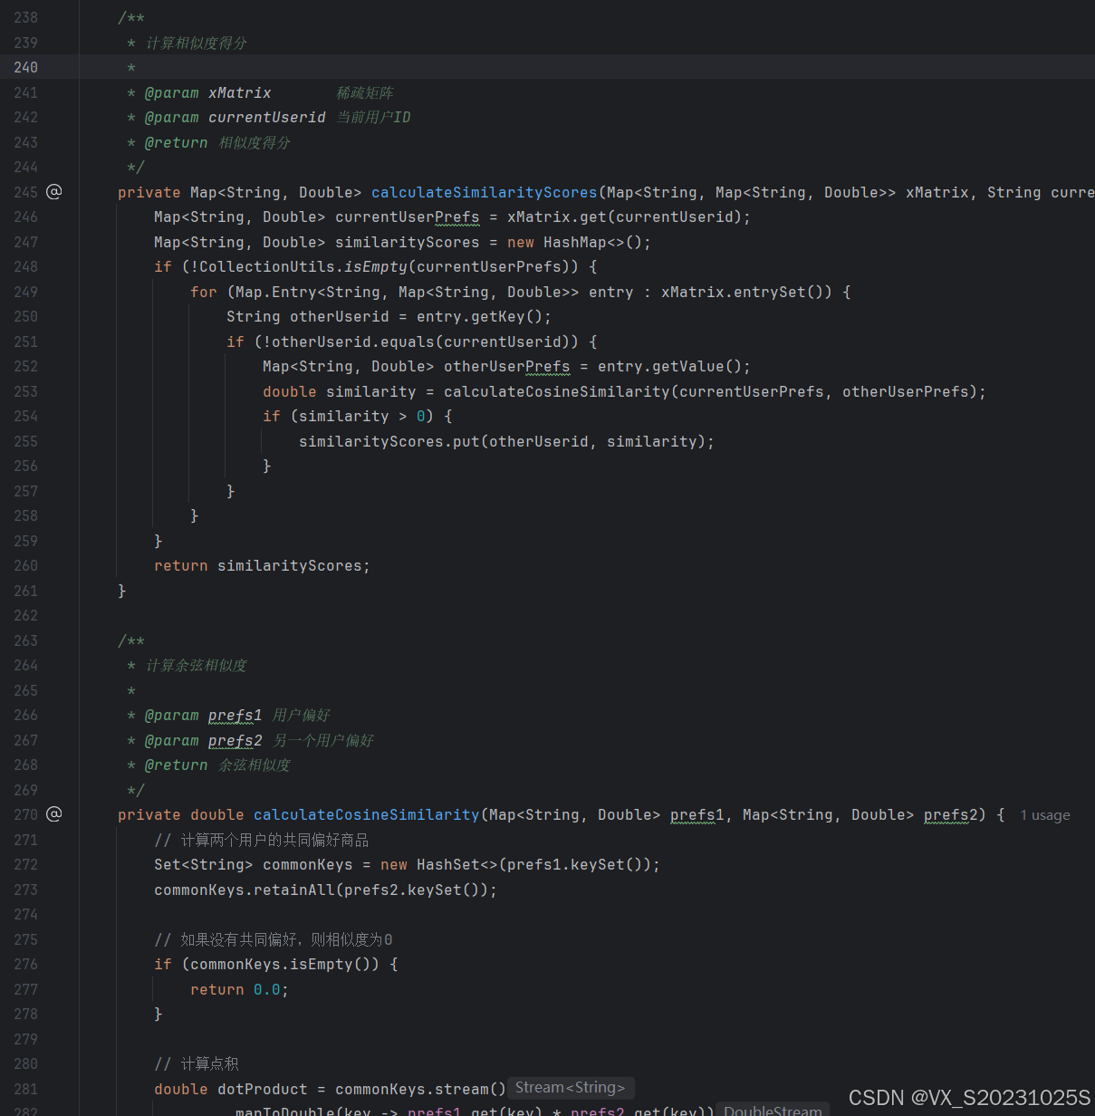
Task: Click 'new HashSet<>(prefs1.keySet());' expression
Action: 520,864
